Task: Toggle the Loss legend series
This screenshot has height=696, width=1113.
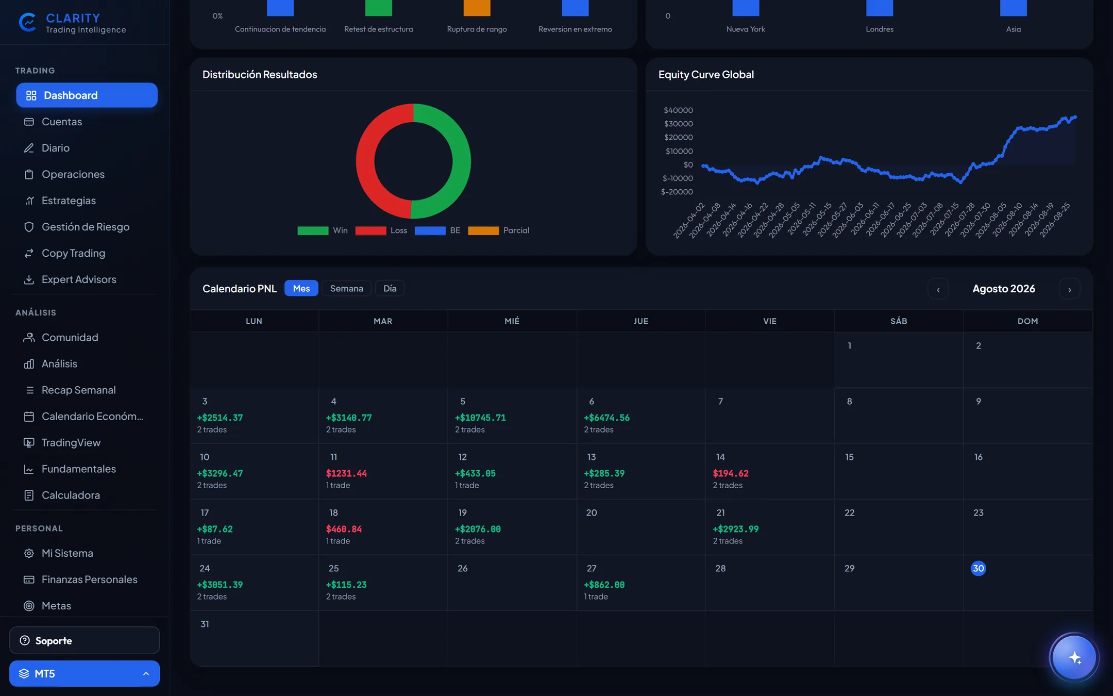Action: click(381, 230)
